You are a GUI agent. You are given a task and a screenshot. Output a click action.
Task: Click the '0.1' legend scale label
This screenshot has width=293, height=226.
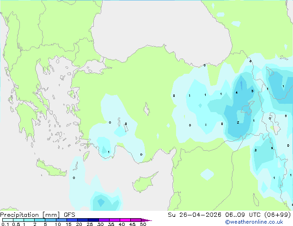(5, 224)
